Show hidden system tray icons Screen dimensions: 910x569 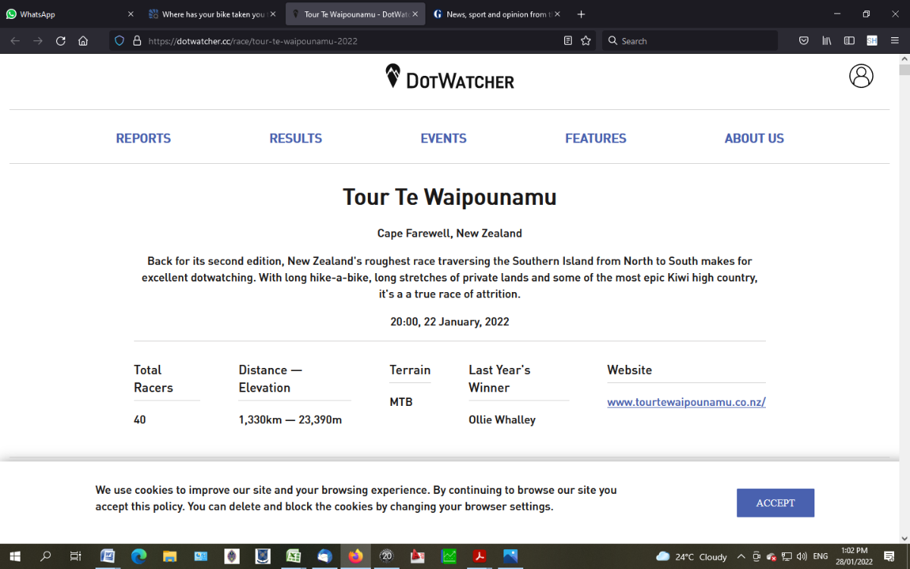[x=742, y=556]
